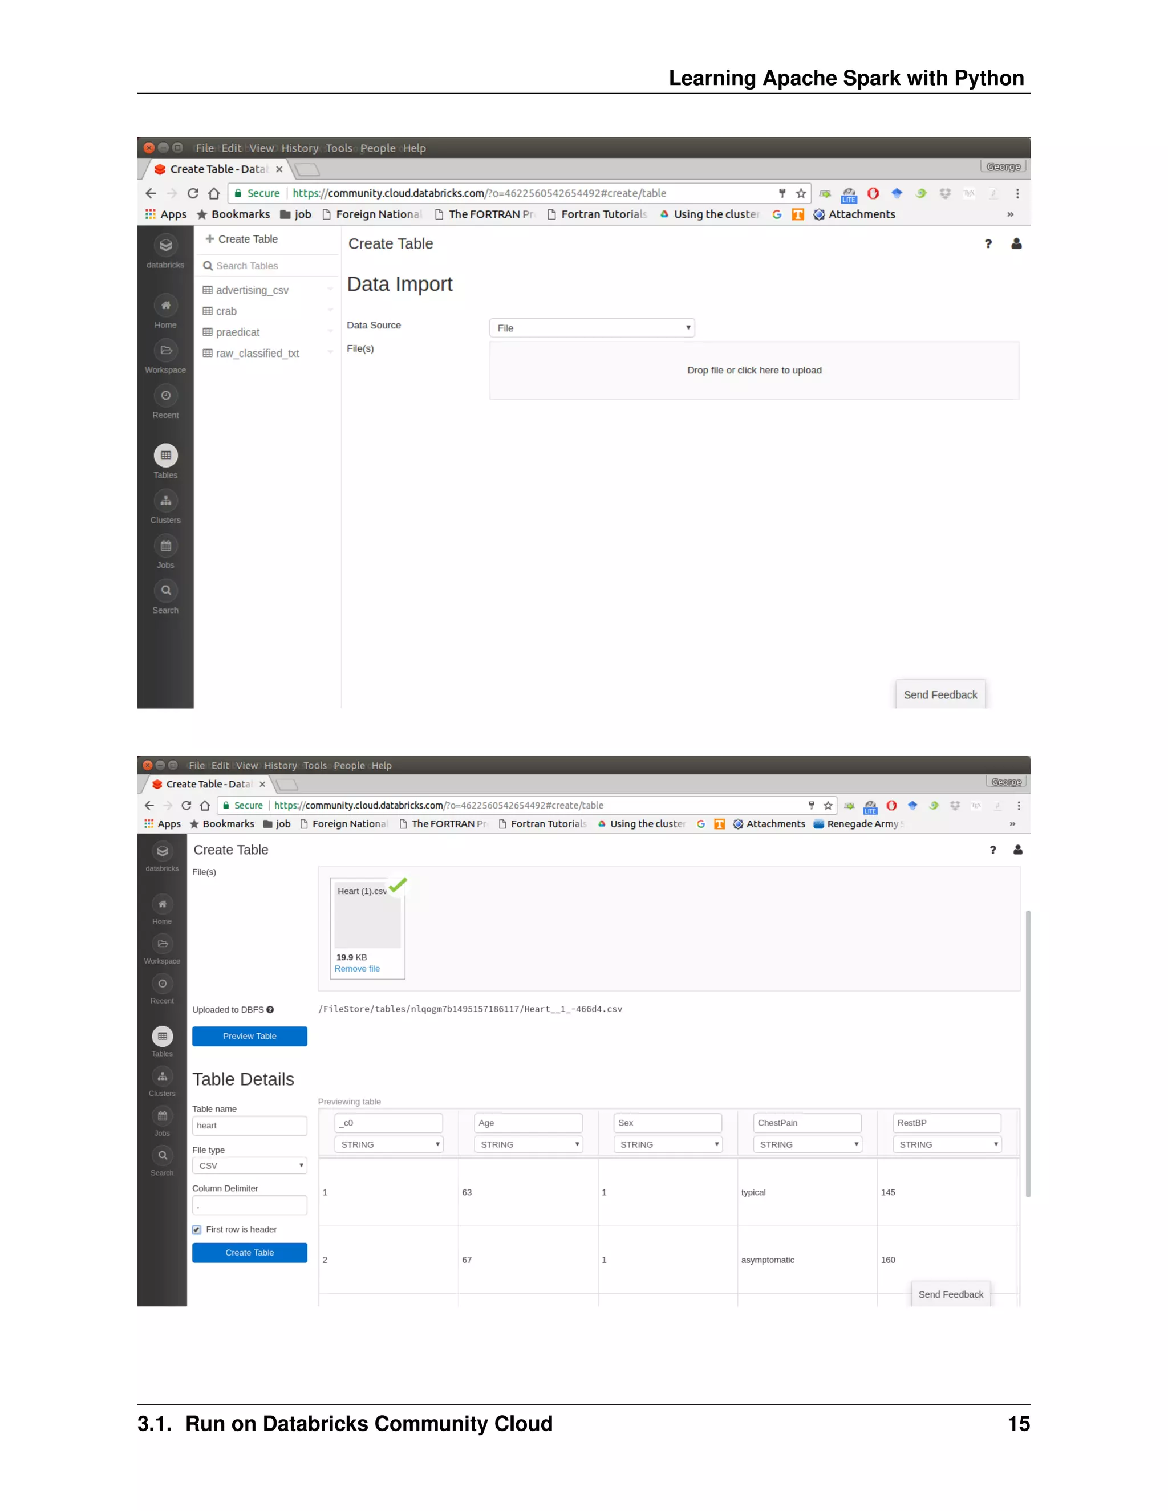Open Workspace icon in top sidebar
The width and height of the screenshot is (1168, 1511).
165,351
